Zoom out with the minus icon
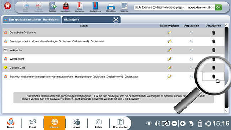Screen dimensions: 231x130 174,124
